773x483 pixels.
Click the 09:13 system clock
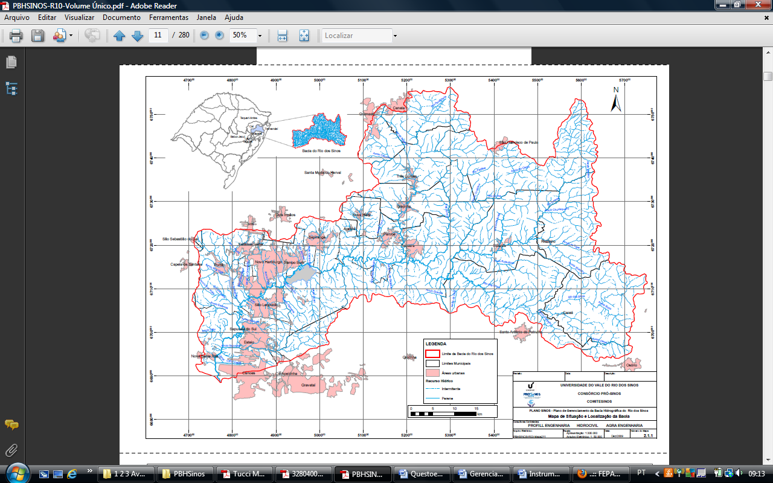(x=757, y=473)
